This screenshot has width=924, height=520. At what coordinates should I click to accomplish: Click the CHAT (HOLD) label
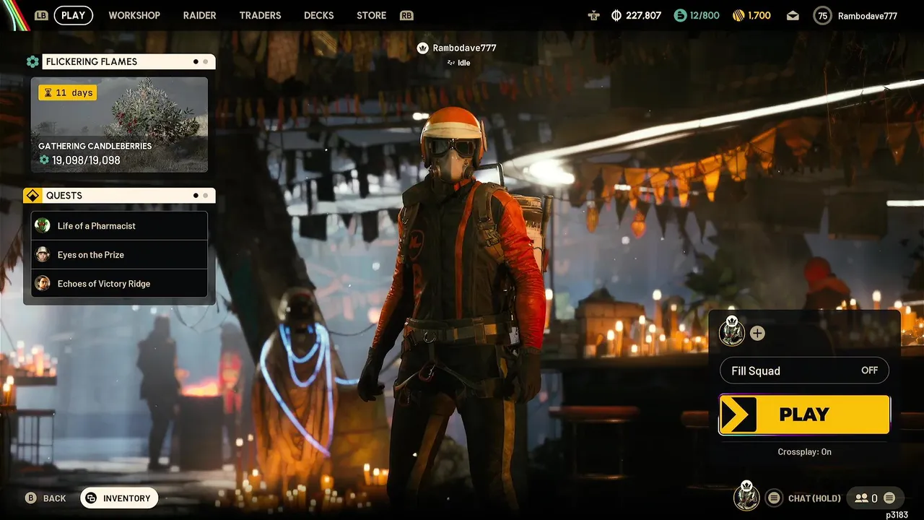pyautogui.click(x=814, y=498)
